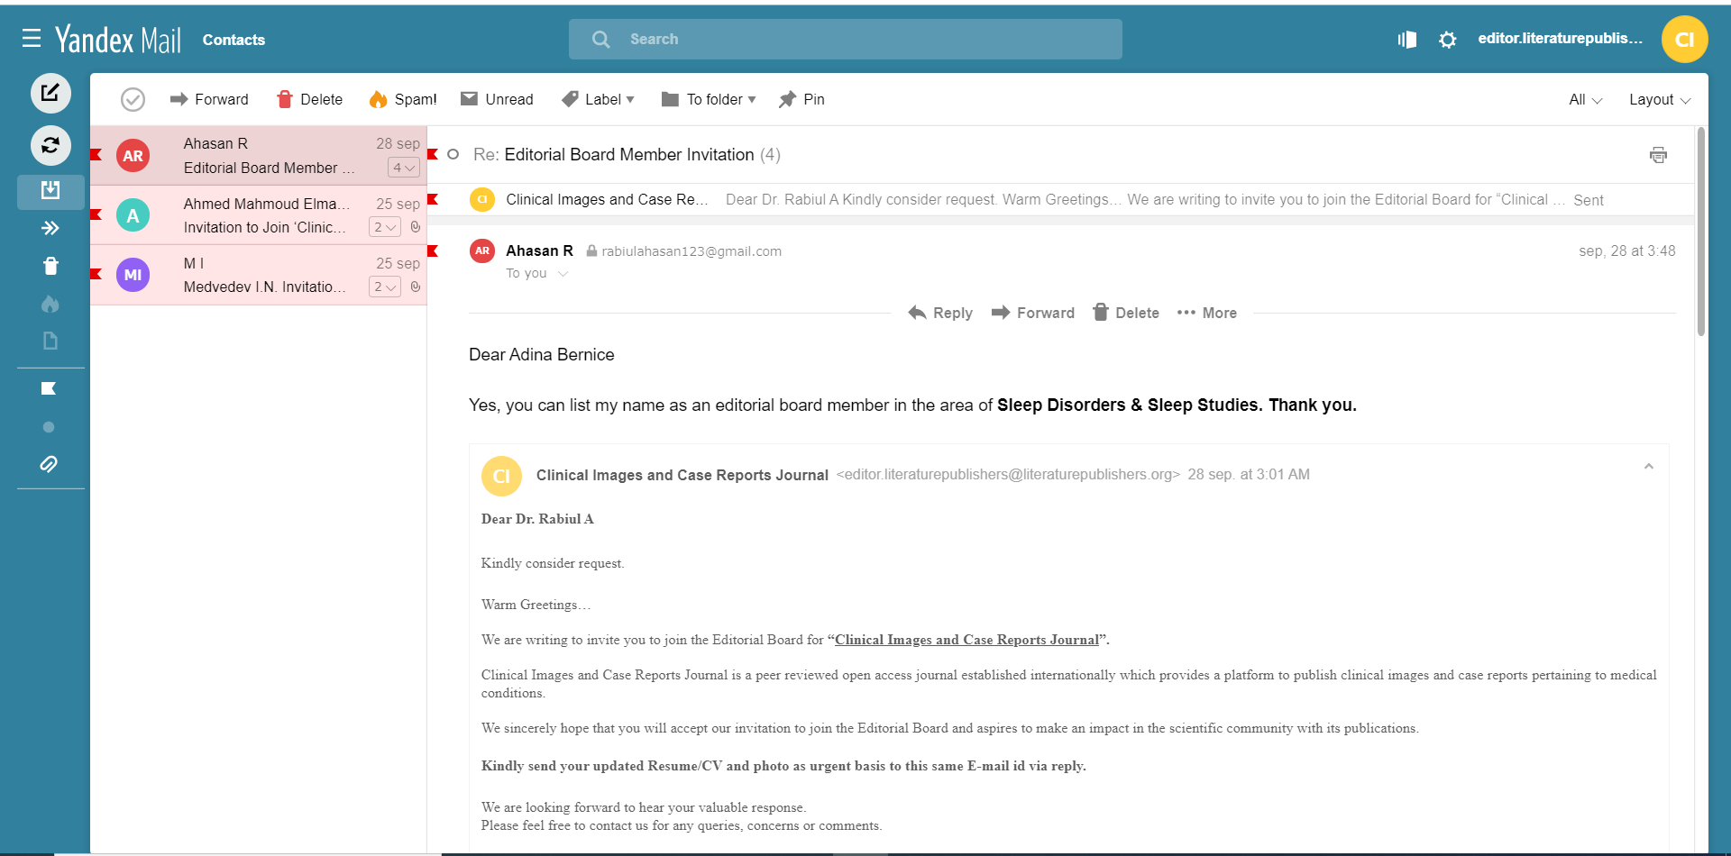
Task: Click the print icon for this thread
Action: coord(1658,155)
